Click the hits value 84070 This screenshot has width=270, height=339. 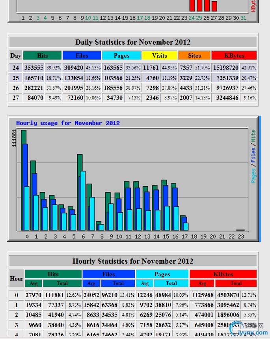point(35,98)
